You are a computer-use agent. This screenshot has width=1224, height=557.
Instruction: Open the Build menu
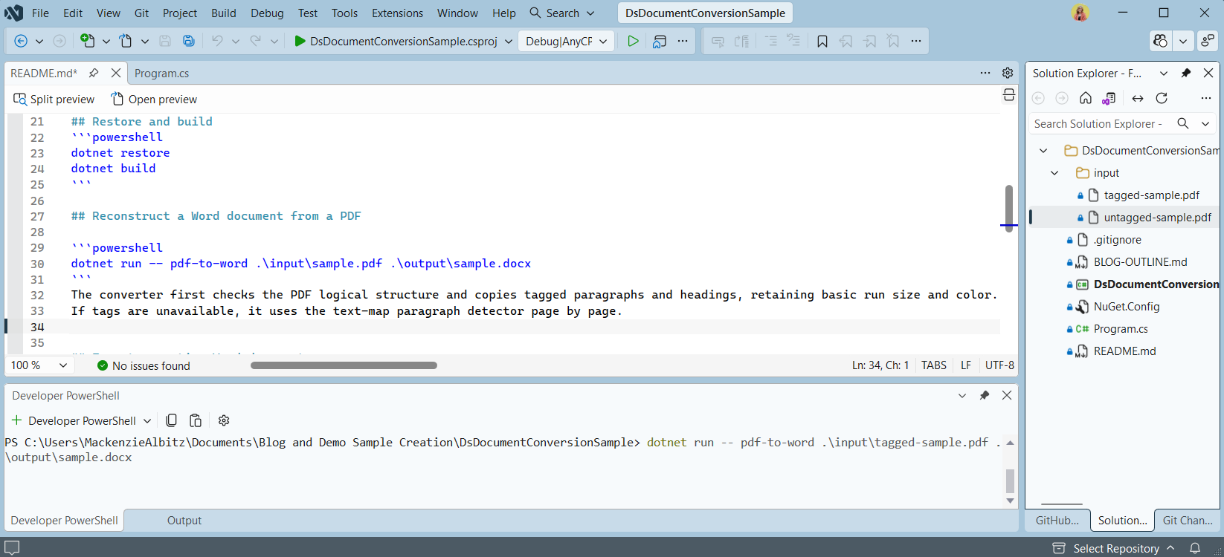(223, 13)
